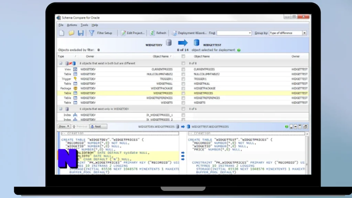This screenshot has width=352, height=198.
Task: Open the File menu
Action: pos(61,25)
